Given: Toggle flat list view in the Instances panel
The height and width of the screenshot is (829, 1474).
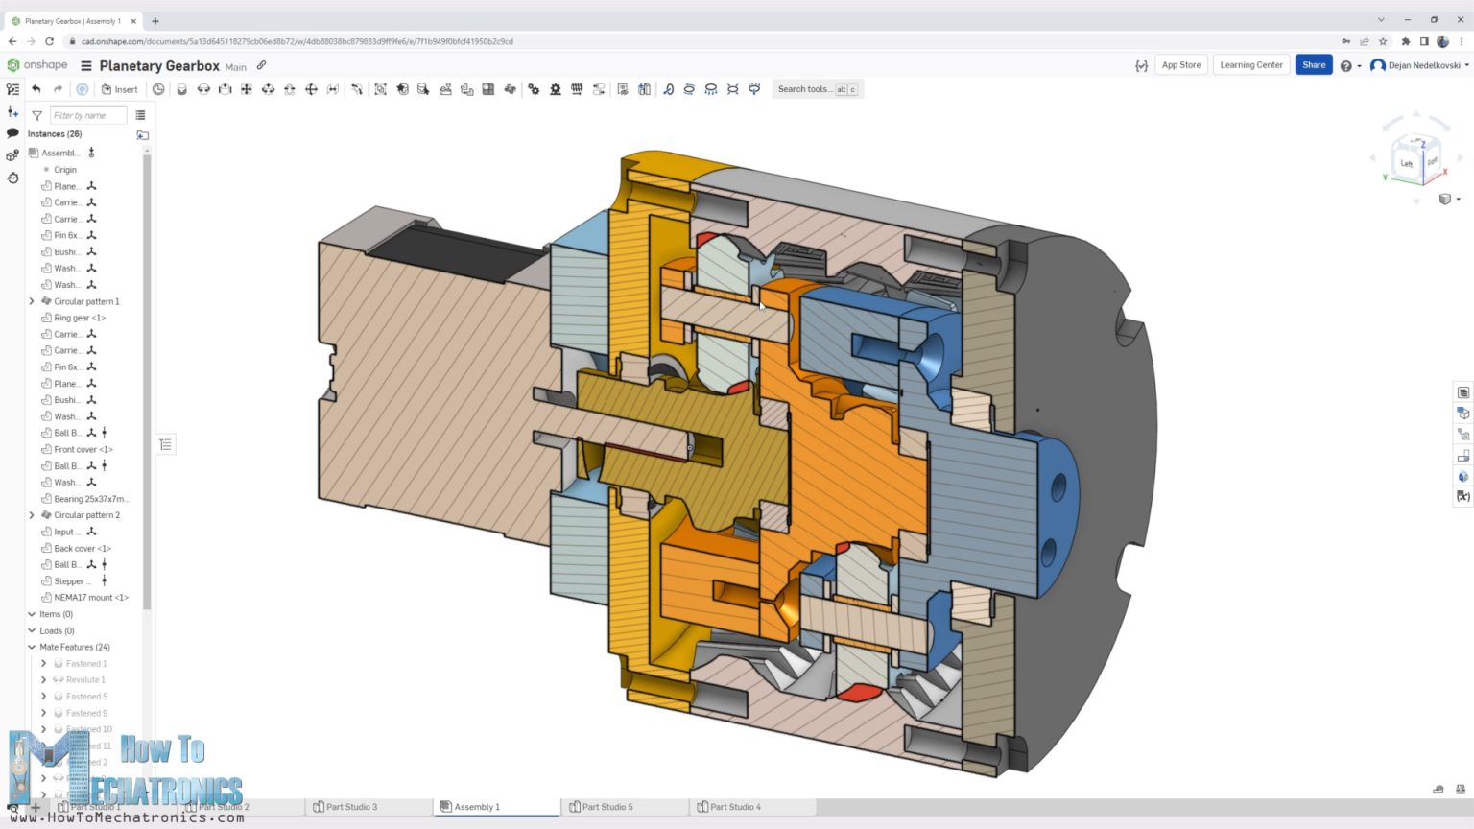Looking at the screenshot, I should point(141,114).
